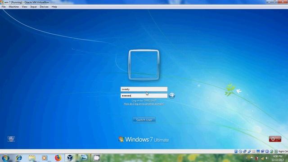Click the green mouse integration status icon
Image resolution: width=288 pixels, height=162 pixels.
(271, 152)
